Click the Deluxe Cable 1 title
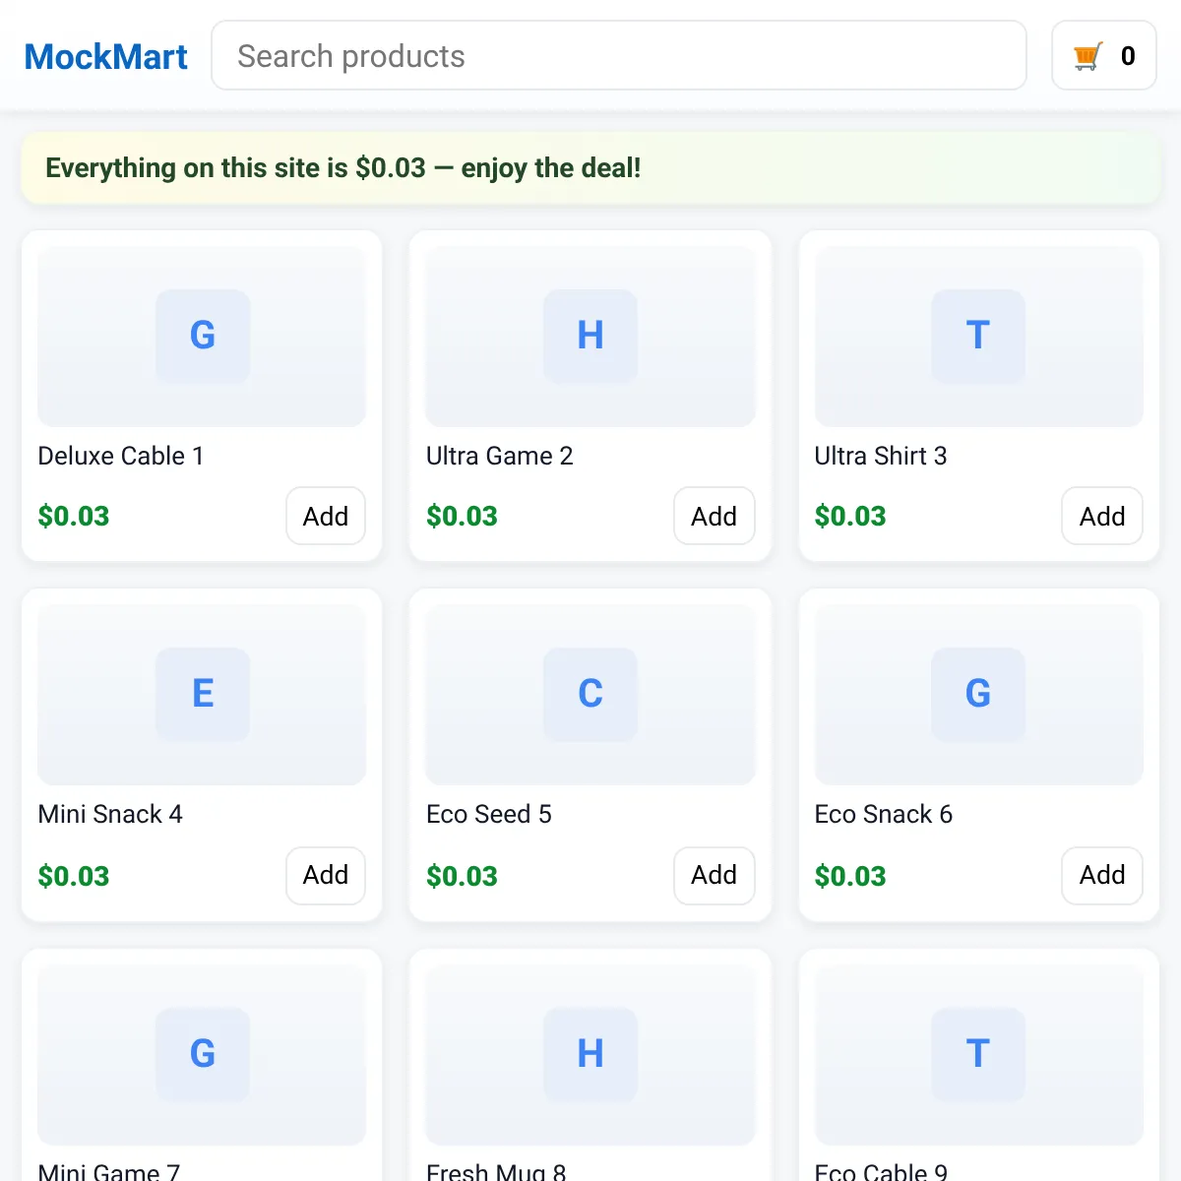The width and height of the screenshot is (1181, 1181). 120,456
